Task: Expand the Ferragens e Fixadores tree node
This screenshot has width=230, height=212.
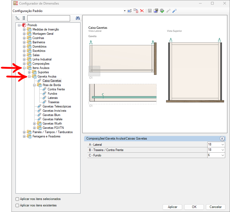Action: (x=24, y=137)
